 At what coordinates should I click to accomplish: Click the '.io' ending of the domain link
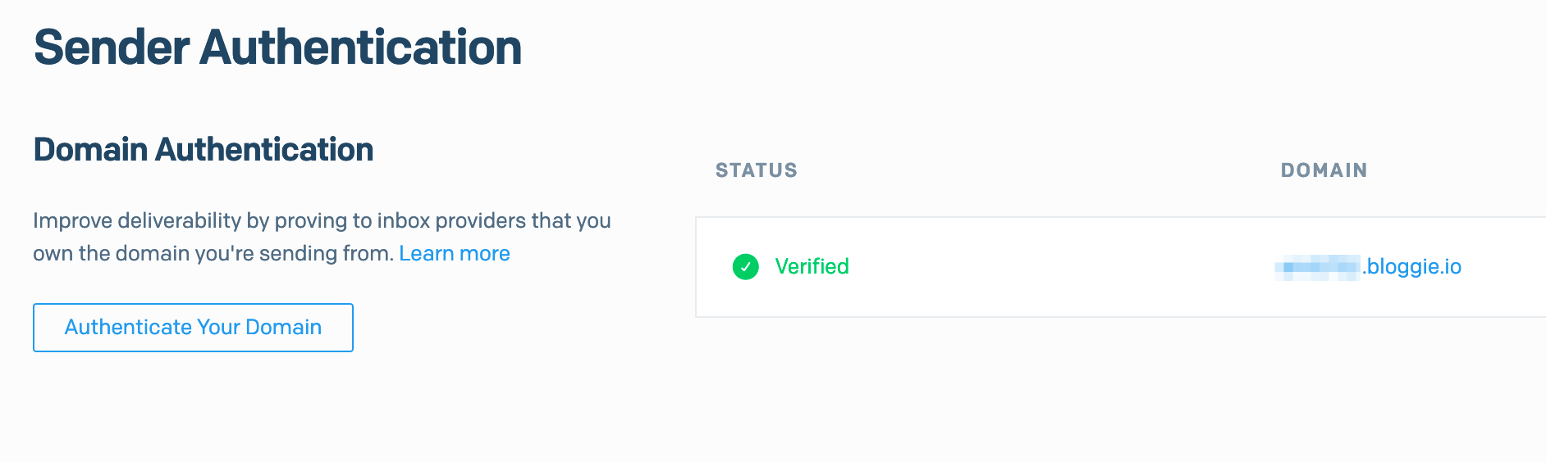coord(1451,267)
